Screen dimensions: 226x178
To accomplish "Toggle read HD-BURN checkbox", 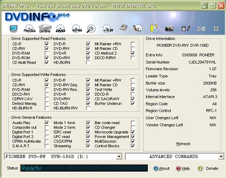I will 88,62.
